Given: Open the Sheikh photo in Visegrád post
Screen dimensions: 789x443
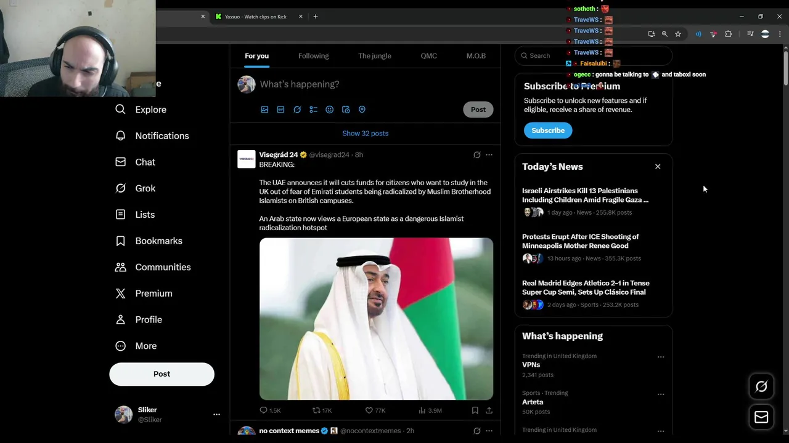Looking at the screenshot, I should point(376,319).
